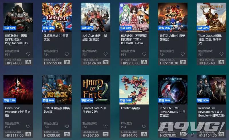Add Titan Quest to cart
The image size is (229, 140).
tap(221, 62)
